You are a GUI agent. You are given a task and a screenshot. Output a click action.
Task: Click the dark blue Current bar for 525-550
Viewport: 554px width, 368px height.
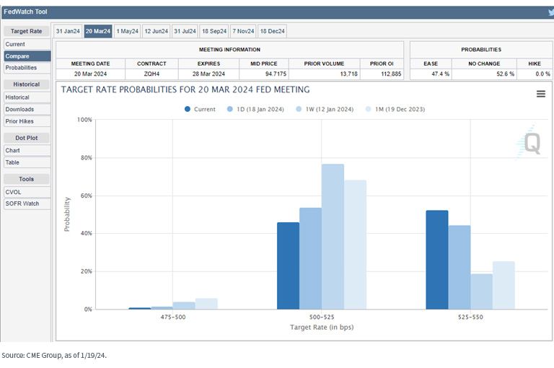(x=437, y=260)
